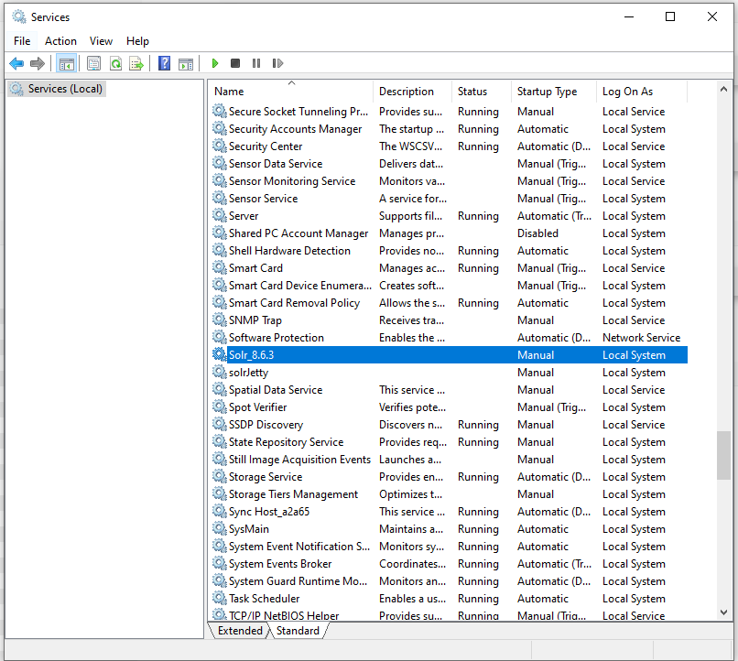Click the Pause Service toolbar icon
Screen dimensions: 738x661
point(256,63)
